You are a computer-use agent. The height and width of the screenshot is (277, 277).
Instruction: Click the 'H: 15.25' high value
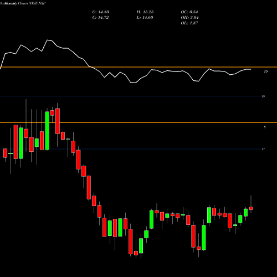pyautogui.click(x=145, y=12)
